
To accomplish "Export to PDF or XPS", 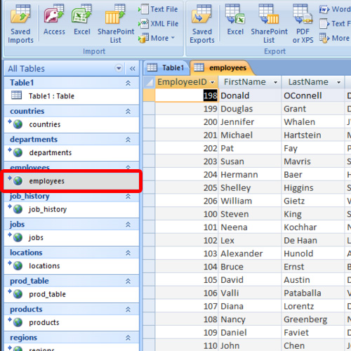I will pyautogui.click(x=303, y=23).
